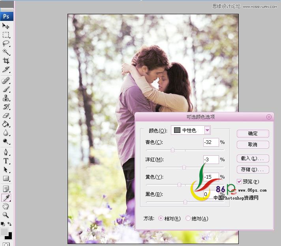Select the Blur tool

6,133
